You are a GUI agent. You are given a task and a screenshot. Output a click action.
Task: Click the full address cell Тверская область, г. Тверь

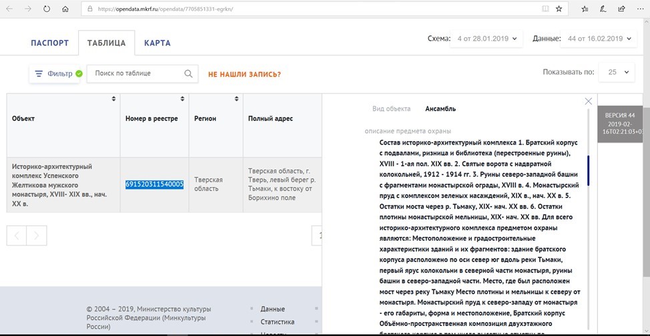point(282,185)
